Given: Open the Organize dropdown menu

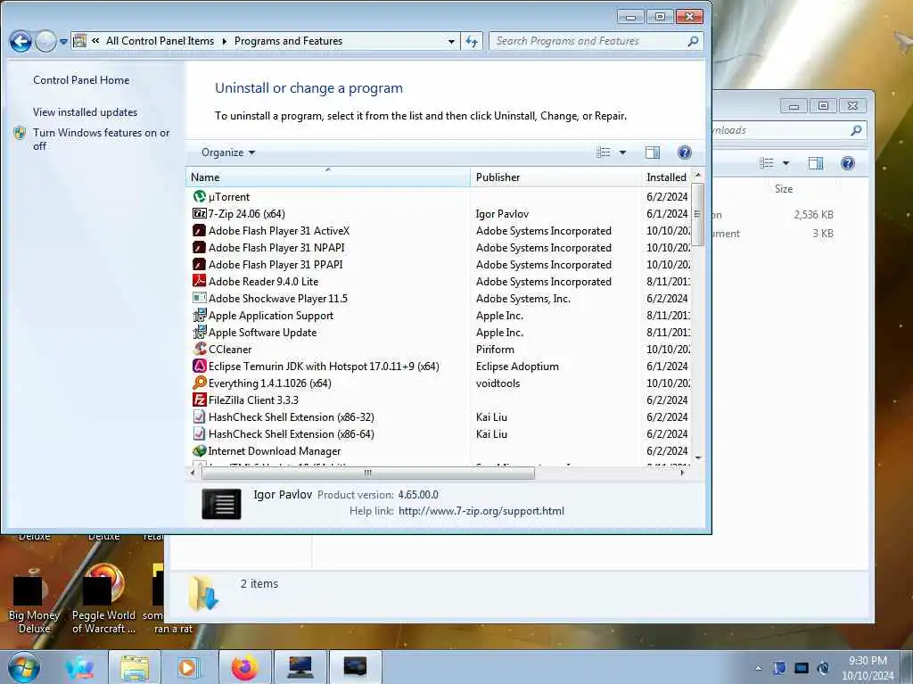Looking at the screenshot, I should [228, 152].
